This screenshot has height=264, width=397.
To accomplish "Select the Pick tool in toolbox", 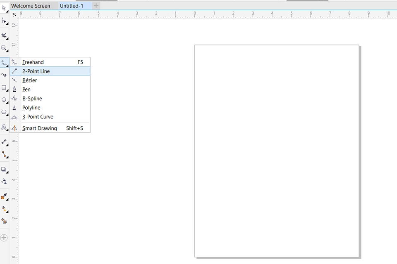I will pos(4,8).
